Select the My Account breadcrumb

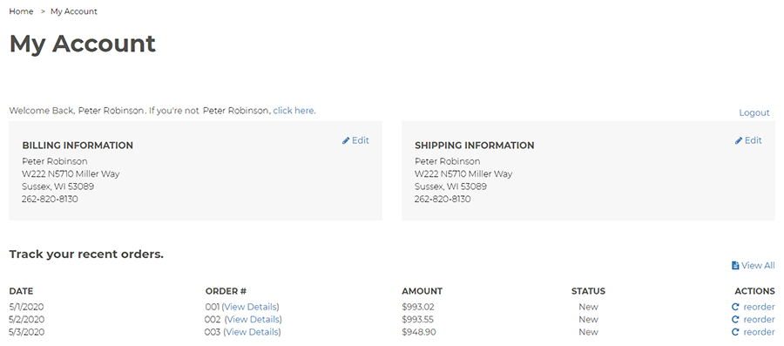click(74, 11)
